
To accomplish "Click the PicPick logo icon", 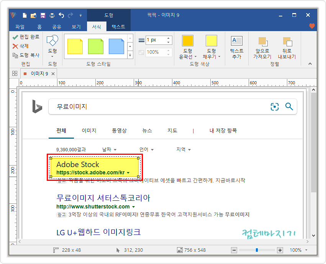I will (14, 15).
